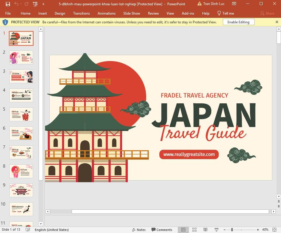Fit slide to current window
Image resolution: width=281 pixels, height=233 pixels.
click(274, 230)
